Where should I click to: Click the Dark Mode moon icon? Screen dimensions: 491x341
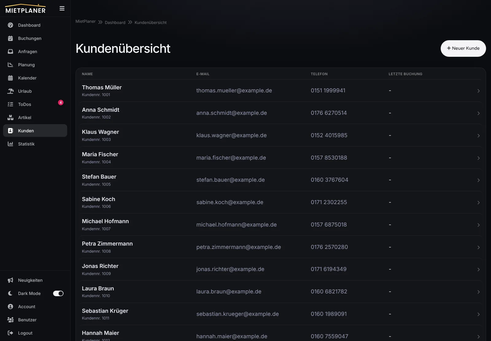click(x=10, y=293)
